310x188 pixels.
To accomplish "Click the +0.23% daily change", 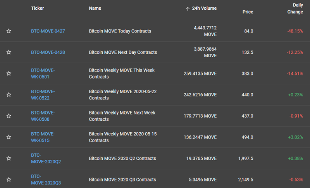I will (x=295, y=95).
